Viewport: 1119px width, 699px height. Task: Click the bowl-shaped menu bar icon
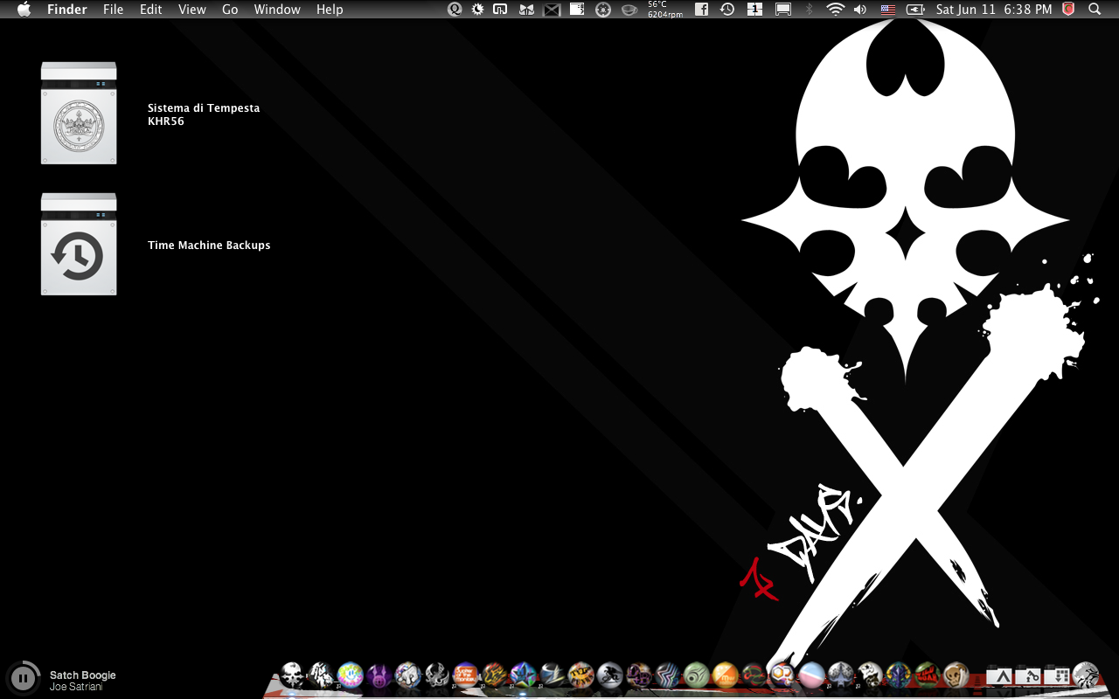click(x=629, y=10)
